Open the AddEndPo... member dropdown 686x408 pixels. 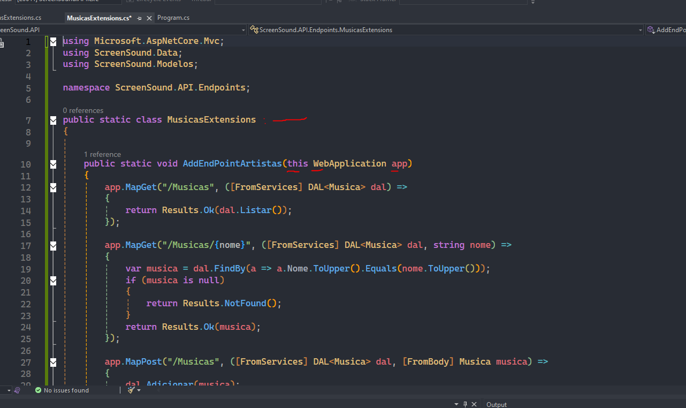[666, 30]
